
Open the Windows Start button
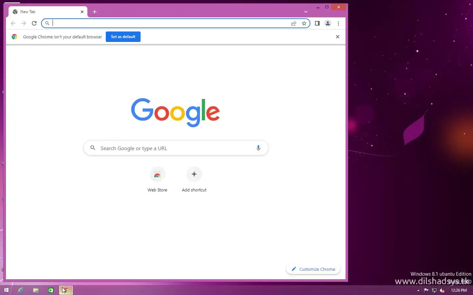point(6,290)
